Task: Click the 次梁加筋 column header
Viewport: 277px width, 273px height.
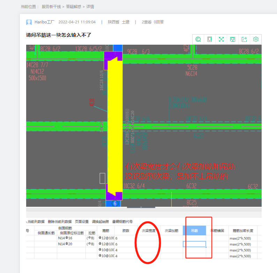Action: click(172, 230)
